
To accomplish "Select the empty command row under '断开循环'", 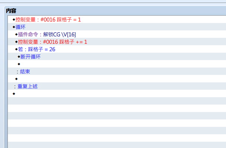I will pyautogui.click(x=117, y=64).
